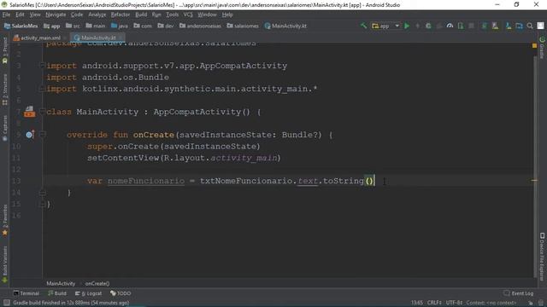Open the Logcat tool window button
The width and height of the screenshot is (547, 307).
tap(89, 293)
